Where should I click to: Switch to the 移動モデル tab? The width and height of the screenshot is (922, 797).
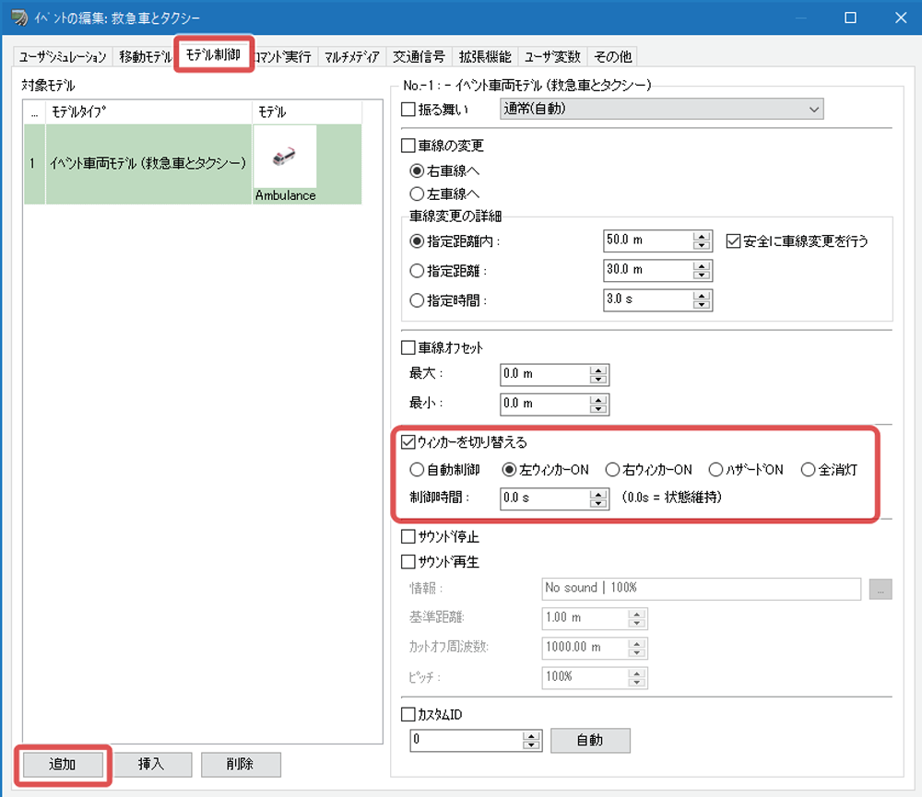click(x=145, y=56)
